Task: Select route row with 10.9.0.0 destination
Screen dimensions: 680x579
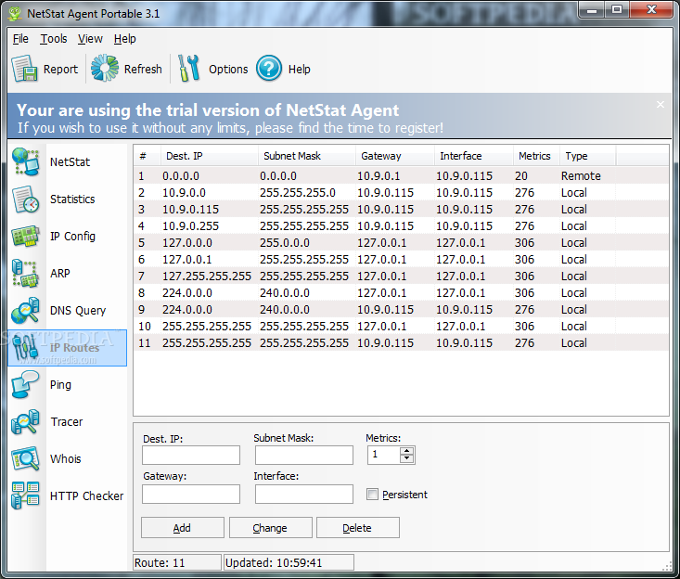Action: pyautogui.click(x=401, y=193)
